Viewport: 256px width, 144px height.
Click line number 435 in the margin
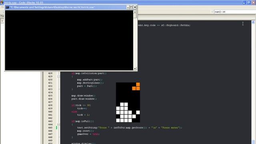tap(50, 96)
